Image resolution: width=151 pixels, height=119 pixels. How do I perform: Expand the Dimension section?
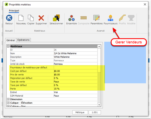[8, 99]
